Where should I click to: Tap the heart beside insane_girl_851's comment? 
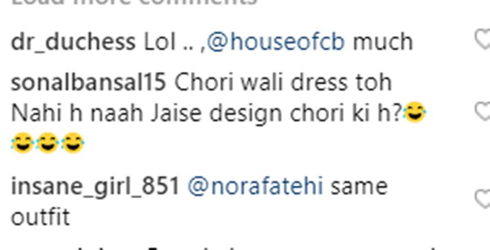tap(483, 199)
